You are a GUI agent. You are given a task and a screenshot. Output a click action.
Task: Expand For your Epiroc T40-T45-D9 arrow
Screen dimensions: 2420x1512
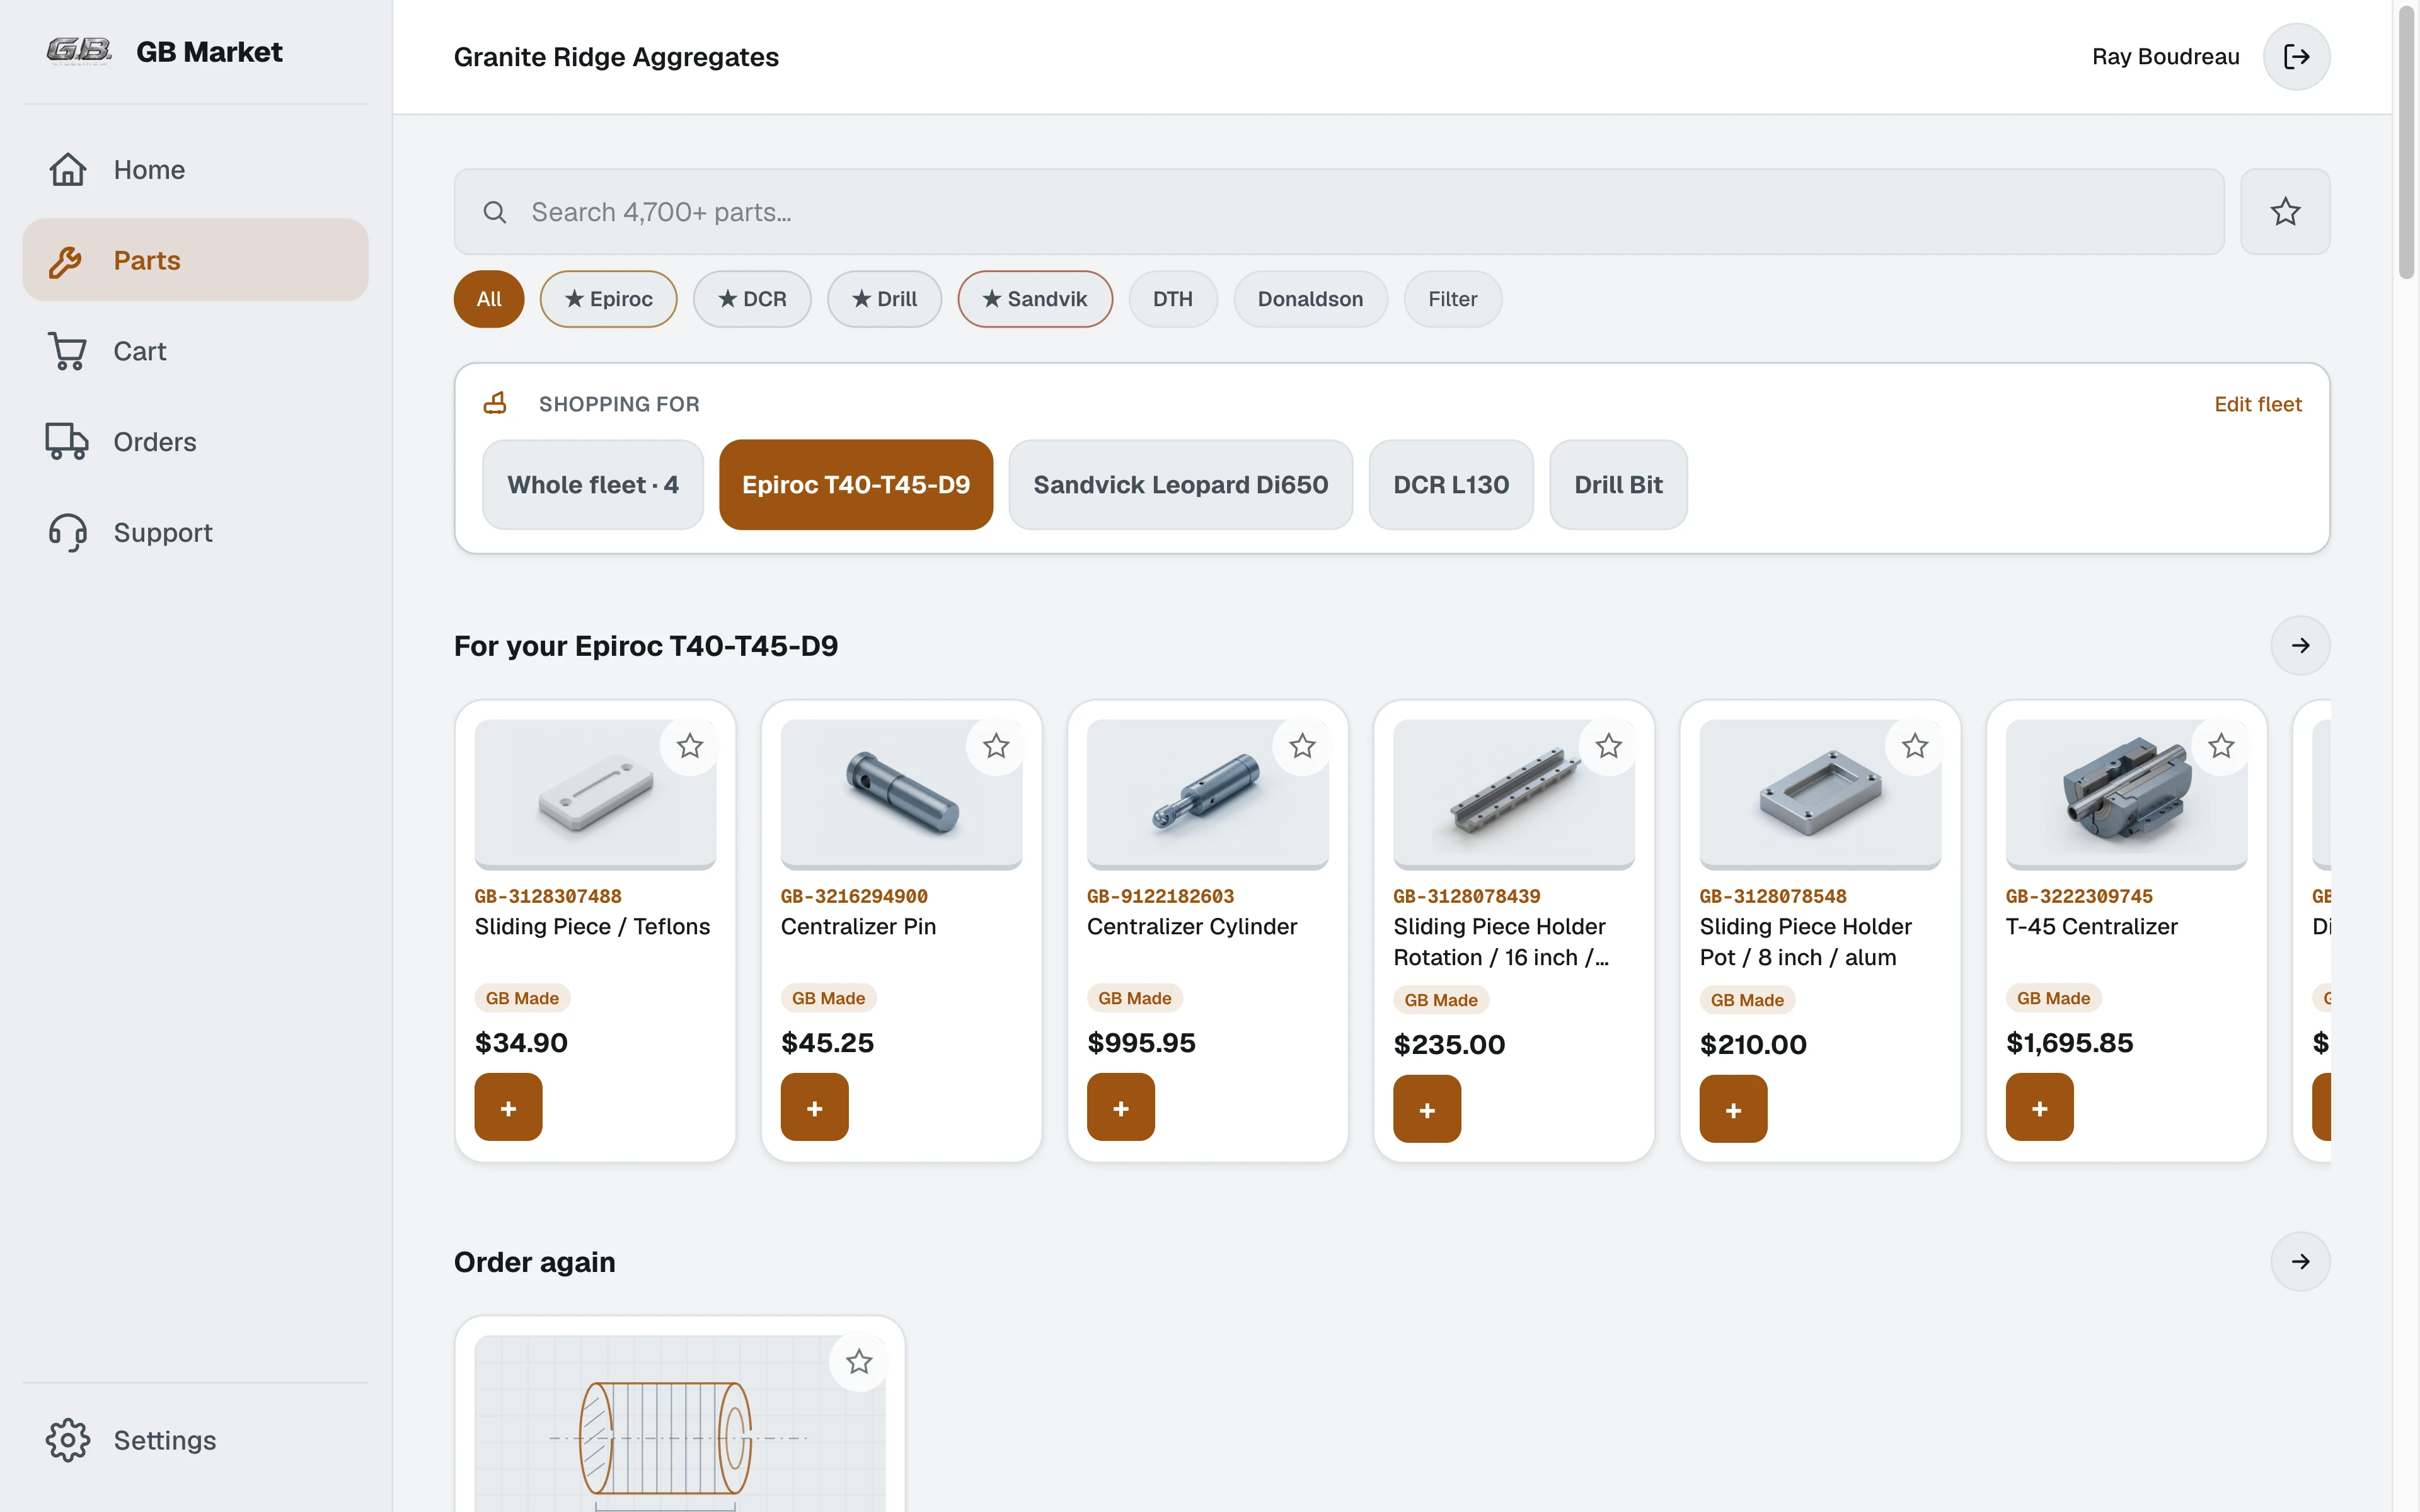click(2300, 646)
